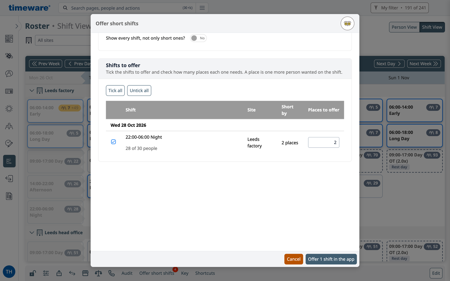450x281 pixels.
Task: Open the ID card icon in sidebar
Action: coord(9,91)
